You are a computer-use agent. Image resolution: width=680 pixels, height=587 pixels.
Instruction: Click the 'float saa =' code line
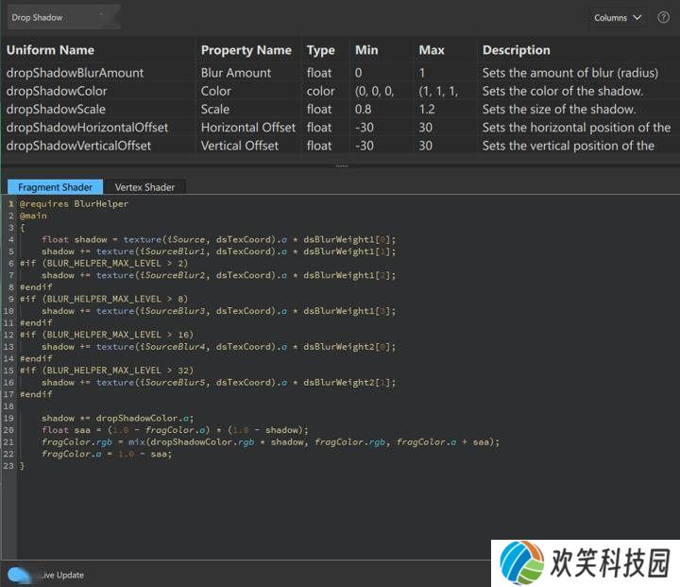click(x=175, y=430)
